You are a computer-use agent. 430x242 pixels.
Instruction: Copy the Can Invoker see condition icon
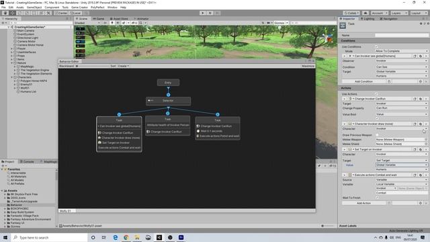pyautogui.click(x=415, y=56)
